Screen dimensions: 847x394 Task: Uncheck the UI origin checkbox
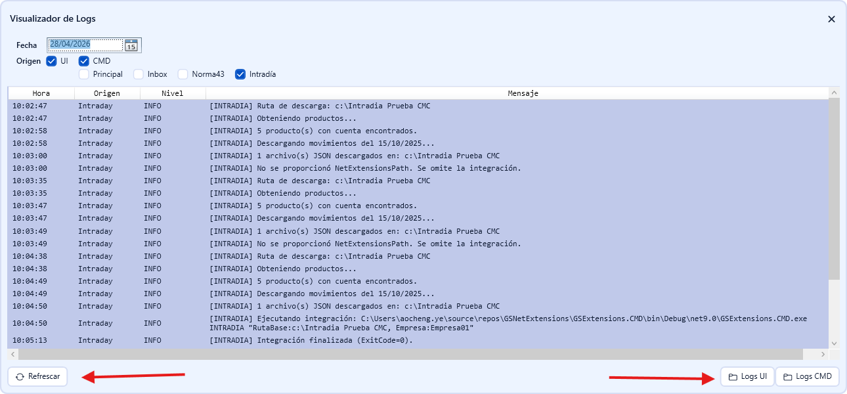point(51,61)
